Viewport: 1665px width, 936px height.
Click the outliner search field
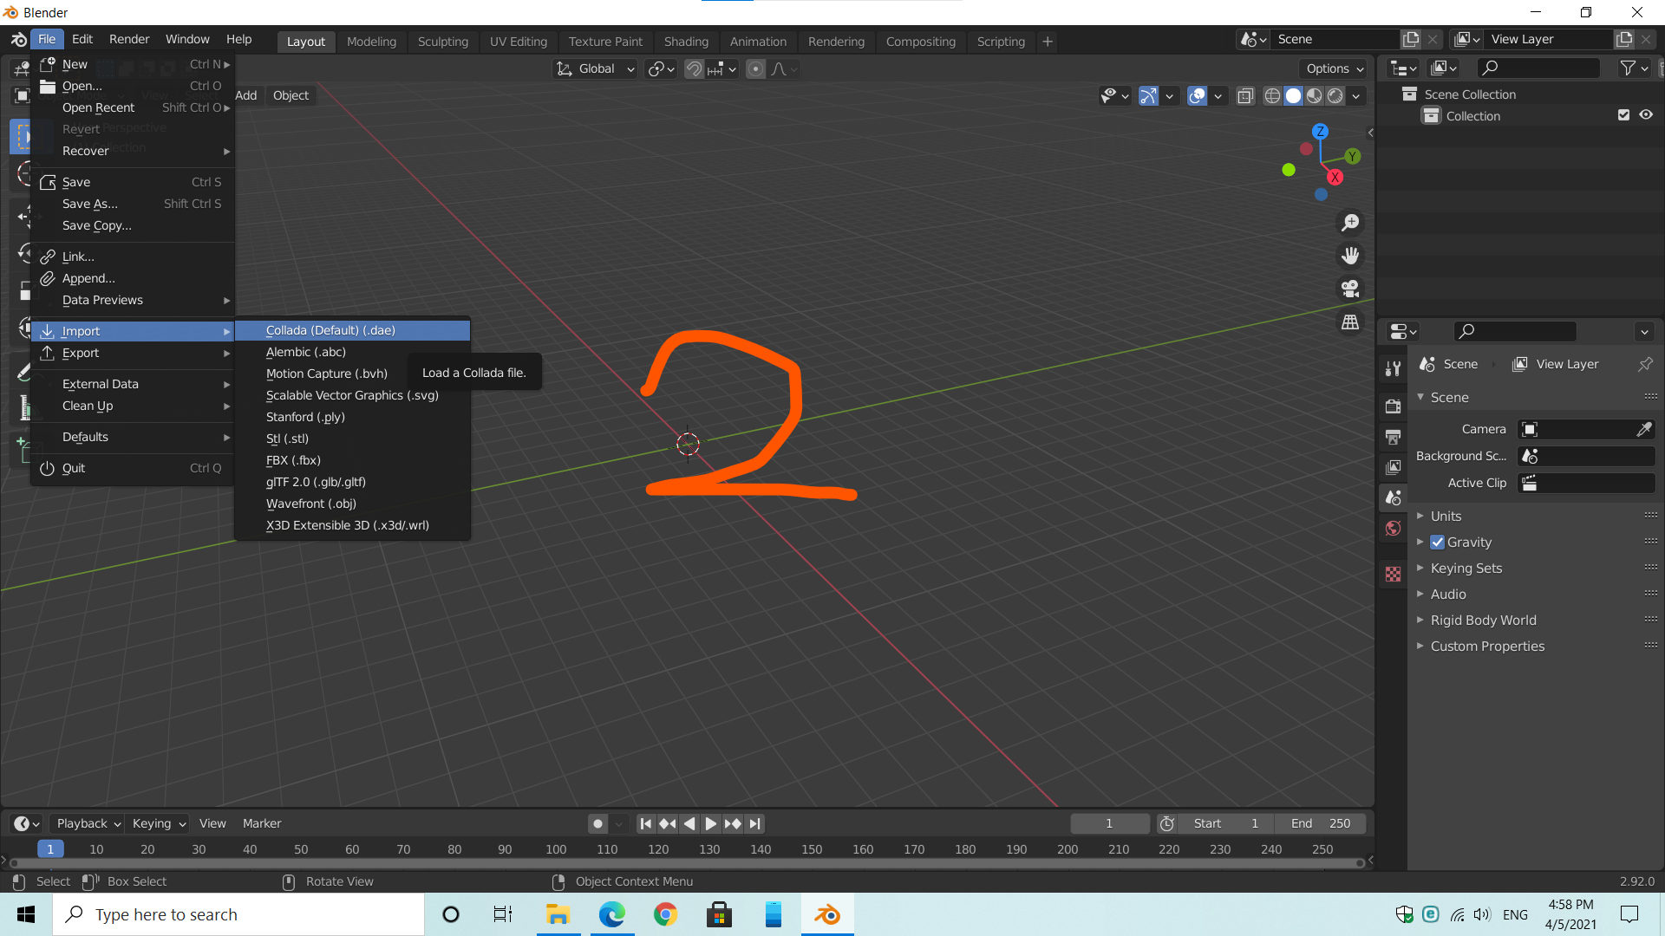[1538, 68]
